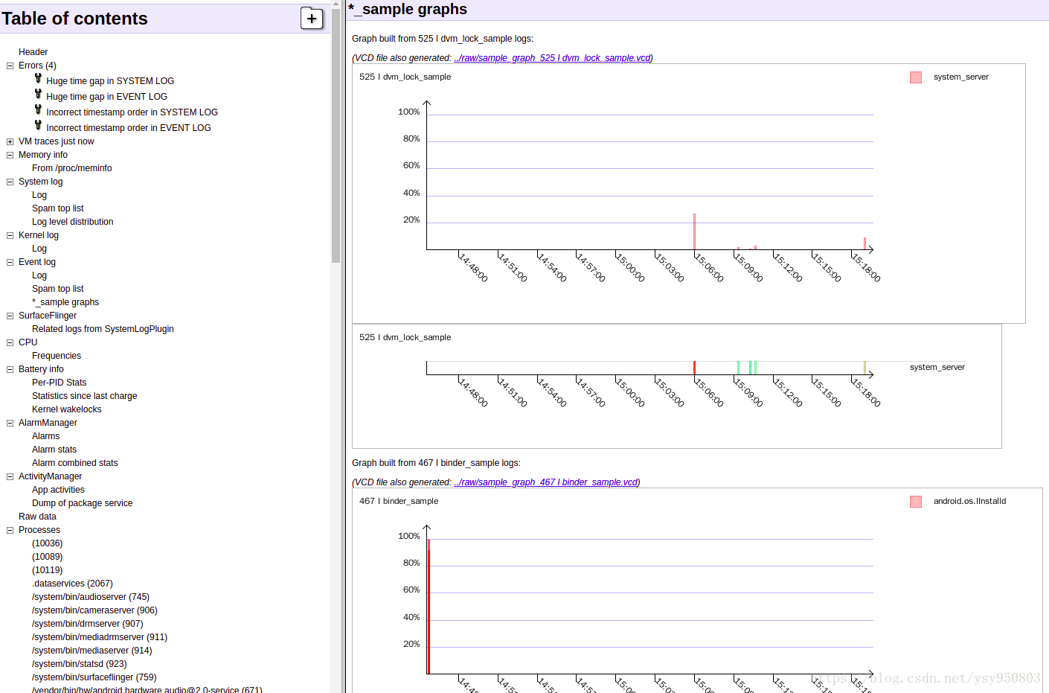Viewport: 1049px width, 693px height.
Task: Collapse the Battery info node
Action: pyautogui.click(x=10, y=369)
